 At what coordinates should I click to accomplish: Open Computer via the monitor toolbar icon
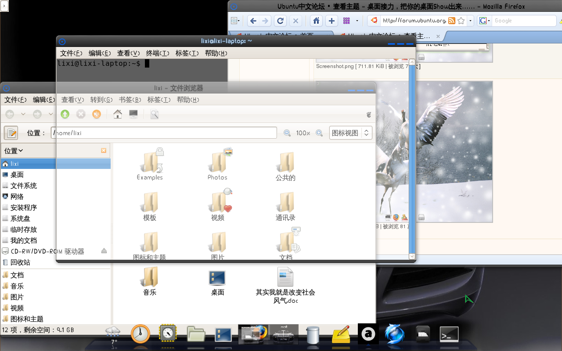[x=133, y=115]
